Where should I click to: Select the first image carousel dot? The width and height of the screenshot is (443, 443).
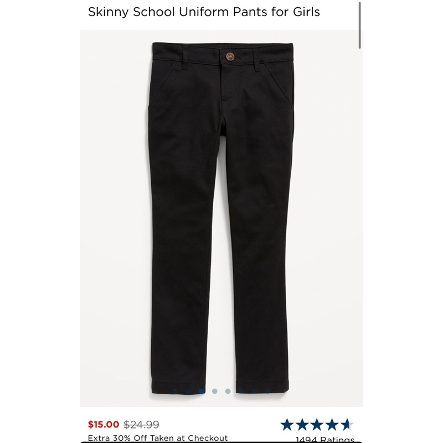[175, 391]
